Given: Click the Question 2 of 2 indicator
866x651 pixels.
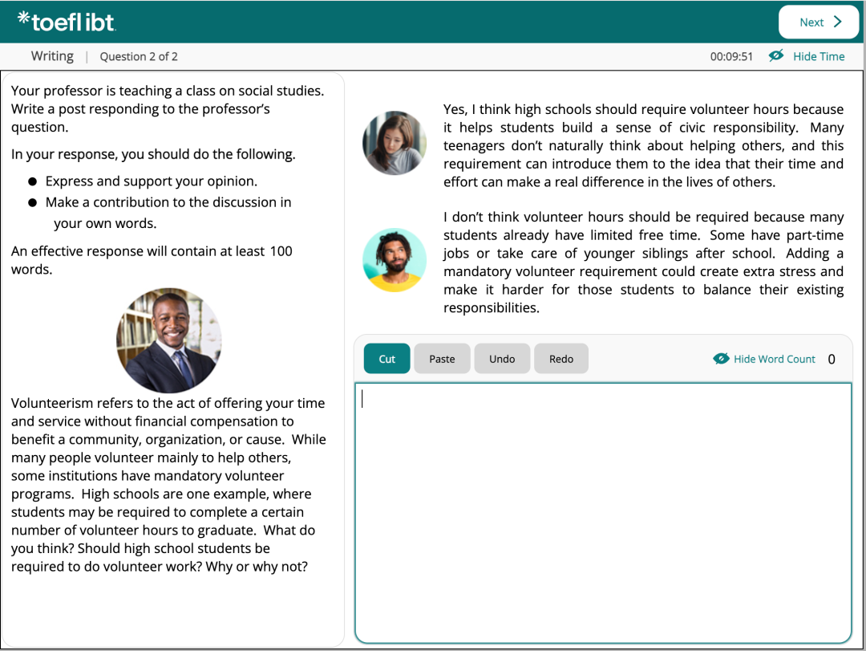Looking at the screenshot, I should point(139,56).
